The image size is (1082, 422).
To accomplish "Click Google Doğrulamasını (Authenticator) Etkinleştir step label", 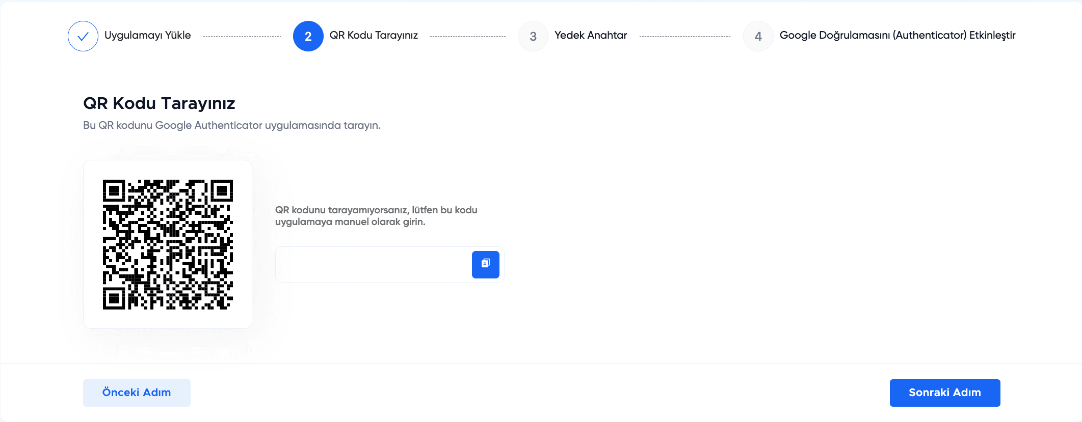I will pyautogui.click(x=898, y=35).
